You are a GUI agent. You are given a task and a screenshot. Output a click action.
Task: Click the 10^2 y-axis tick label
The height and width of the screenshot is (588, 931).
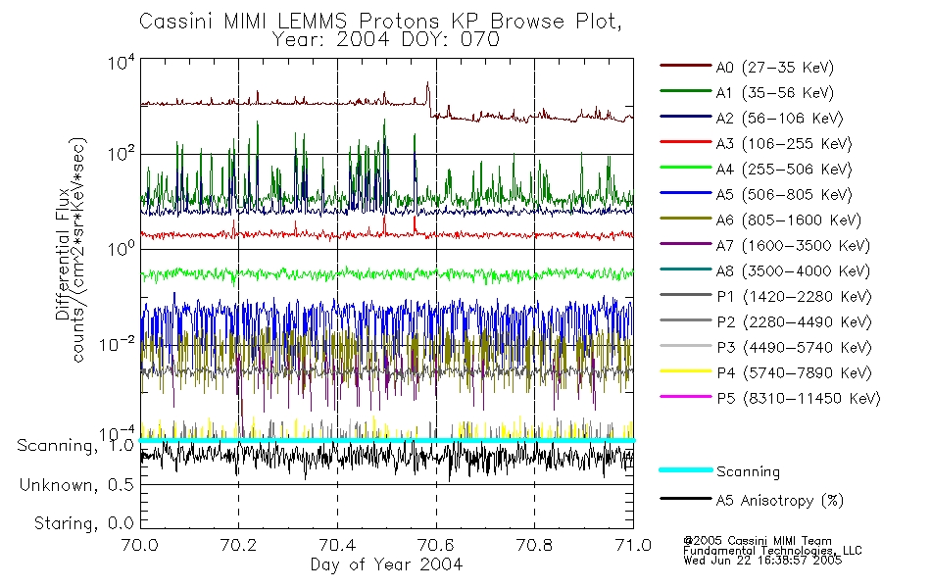pyautogui.click(x=122, y=155)
